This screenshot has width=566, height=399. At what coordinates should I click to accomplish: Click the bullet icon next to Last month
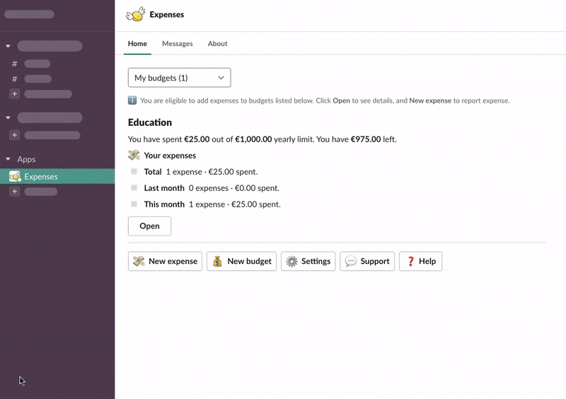134,187
